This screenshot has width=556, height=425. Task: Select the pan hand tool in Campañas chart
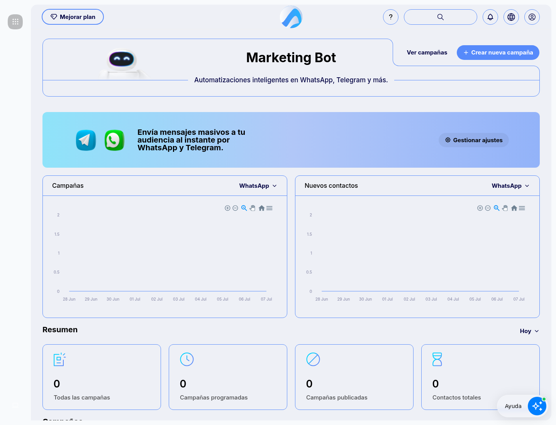[x=253, y=208]
